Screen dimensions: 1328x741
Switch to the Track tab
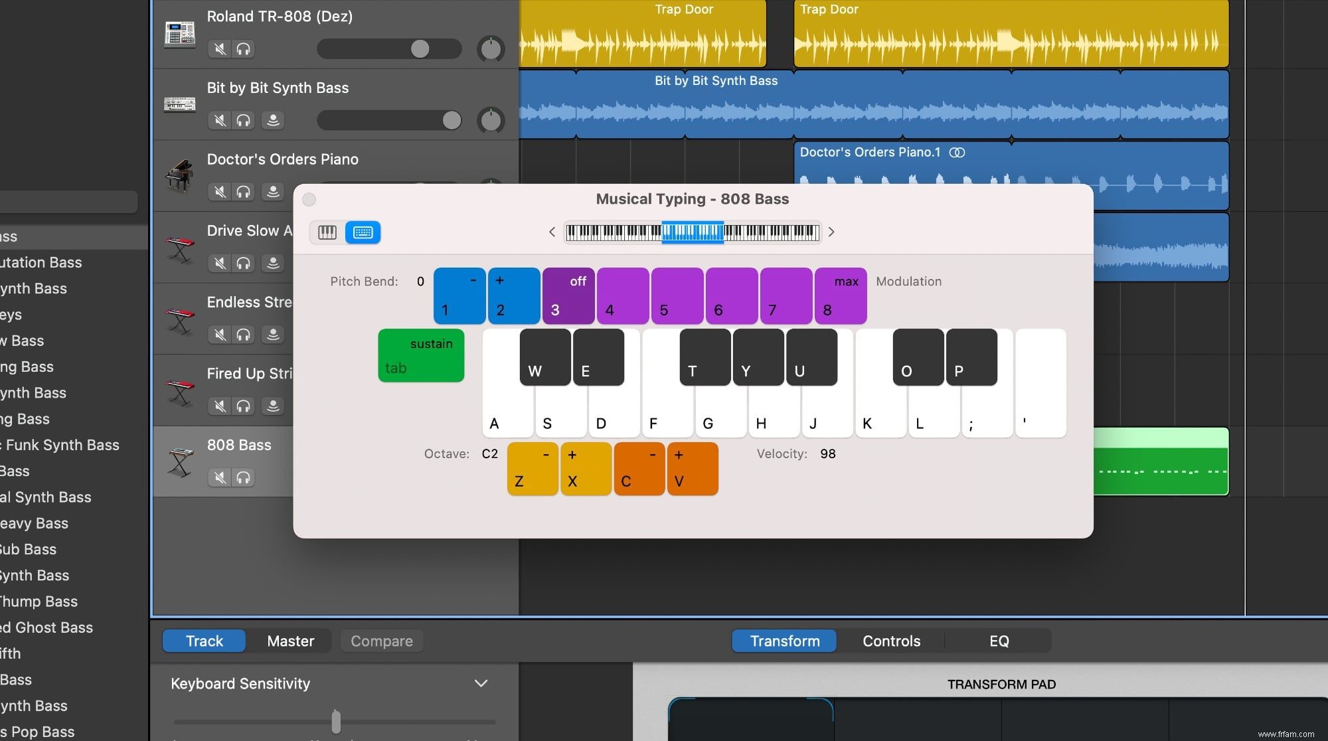(204, 641)
